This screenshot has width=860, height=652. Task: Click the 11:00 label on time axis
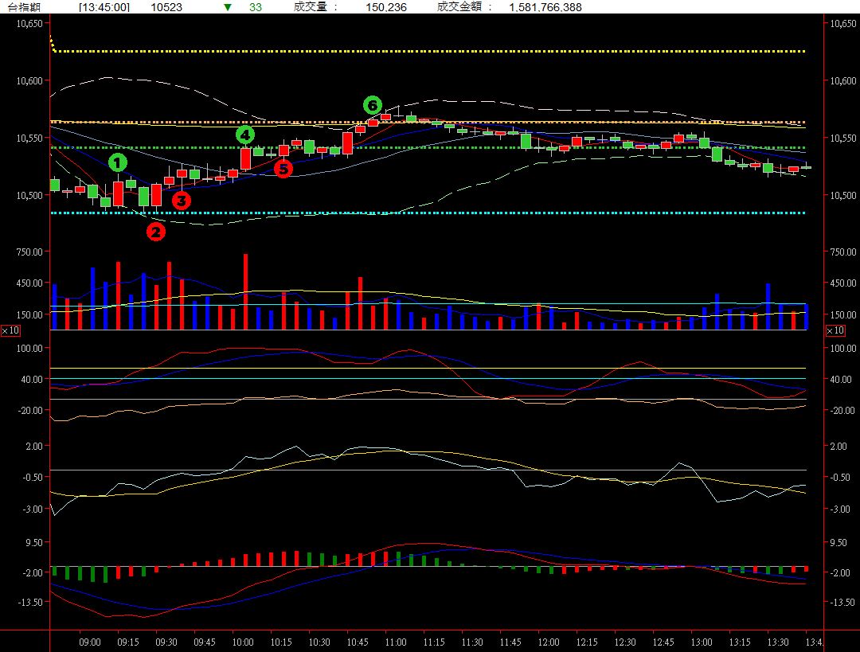(396, 642)
